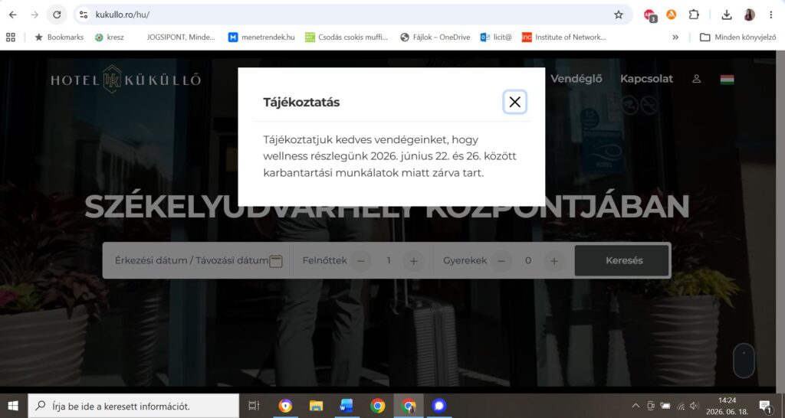The image size is (785, 418).
Task: Bookmark this page with the star icon
Action: pyautogui.click(x=619, y=15)
